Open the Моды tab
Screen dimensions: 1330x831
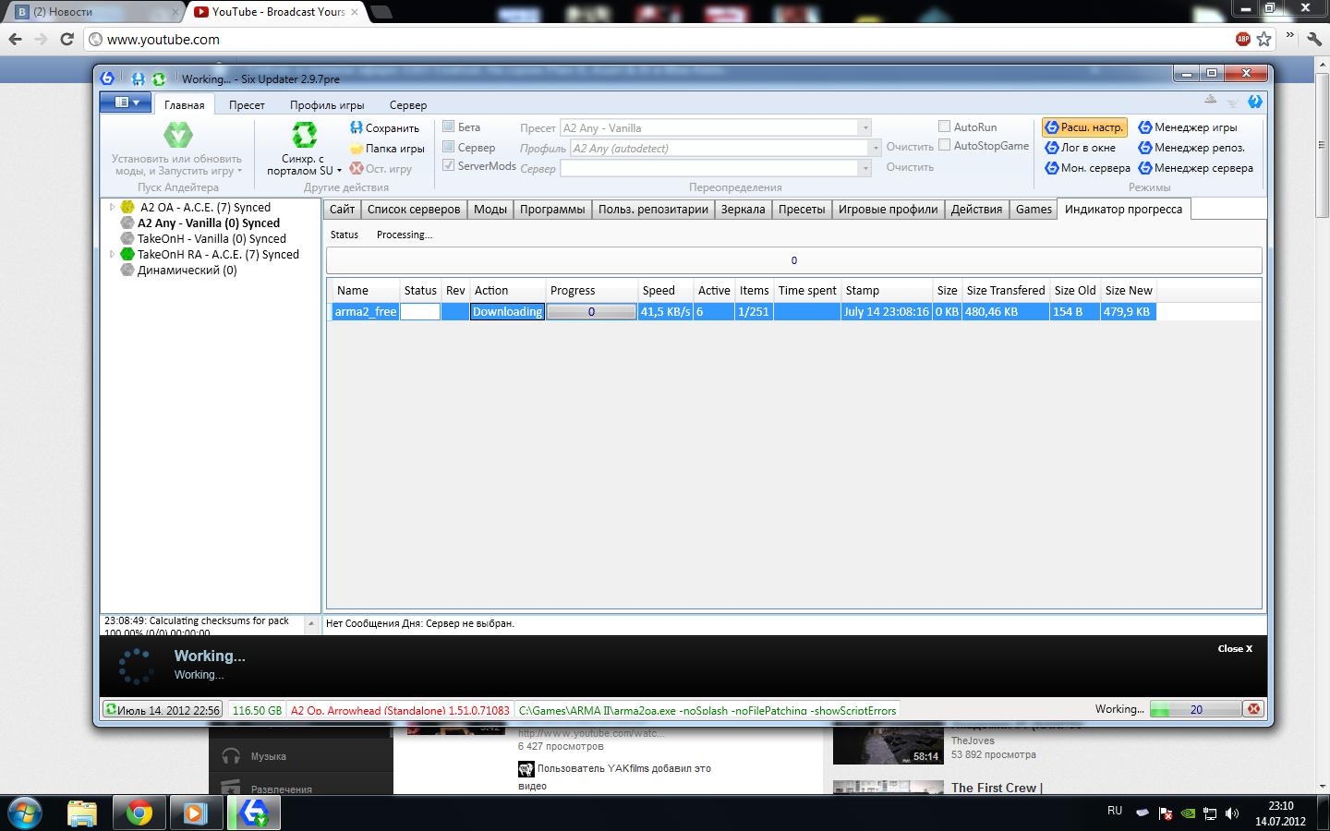click(490, 210)
